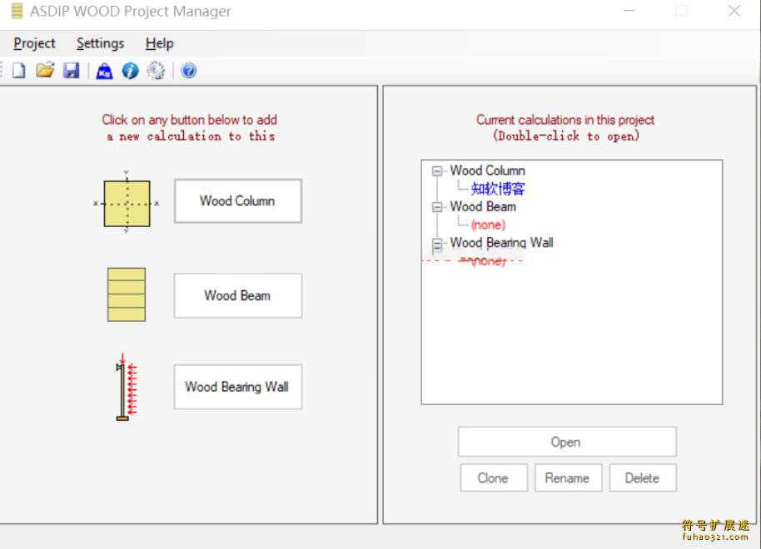Click the Clone button
The height and width of the screenshot is (549, 761).
coord(494,477)
